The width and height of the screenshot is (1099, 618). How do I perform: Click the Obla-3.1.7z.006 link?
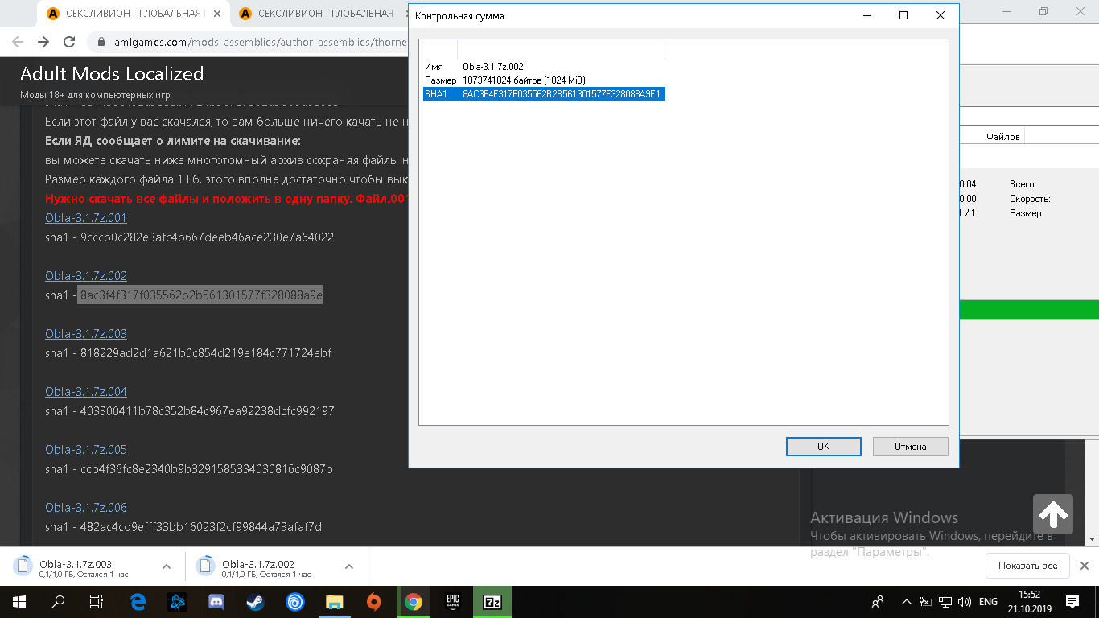(x=86, y=508)
